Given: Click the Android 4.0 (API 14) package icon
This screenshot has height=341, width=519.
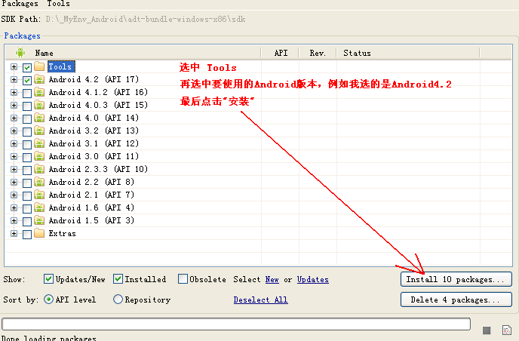Looking at the screenshot, I should (39, 118).
